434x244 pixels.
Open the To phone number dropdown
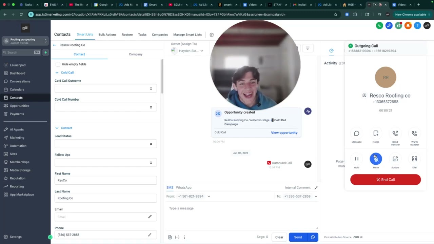pyautogui.click(x=301, y=196)
